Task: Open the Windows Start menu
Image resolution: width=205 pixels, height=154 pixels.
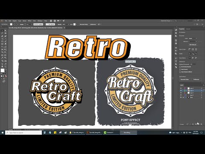Action: [x=3, y=133]
